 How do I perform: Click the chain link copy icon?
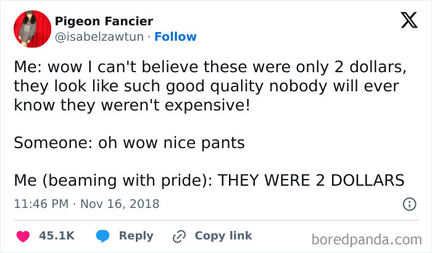pos(180,236)
